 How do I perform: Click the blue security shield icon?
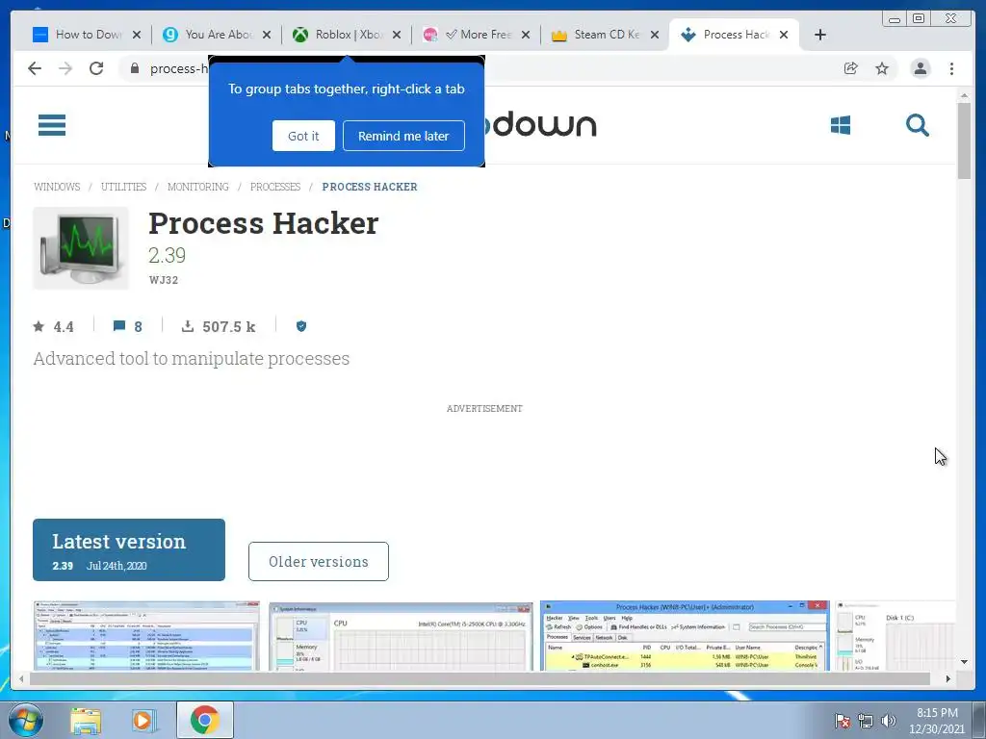pyautogui.click(x=301, y=326)
